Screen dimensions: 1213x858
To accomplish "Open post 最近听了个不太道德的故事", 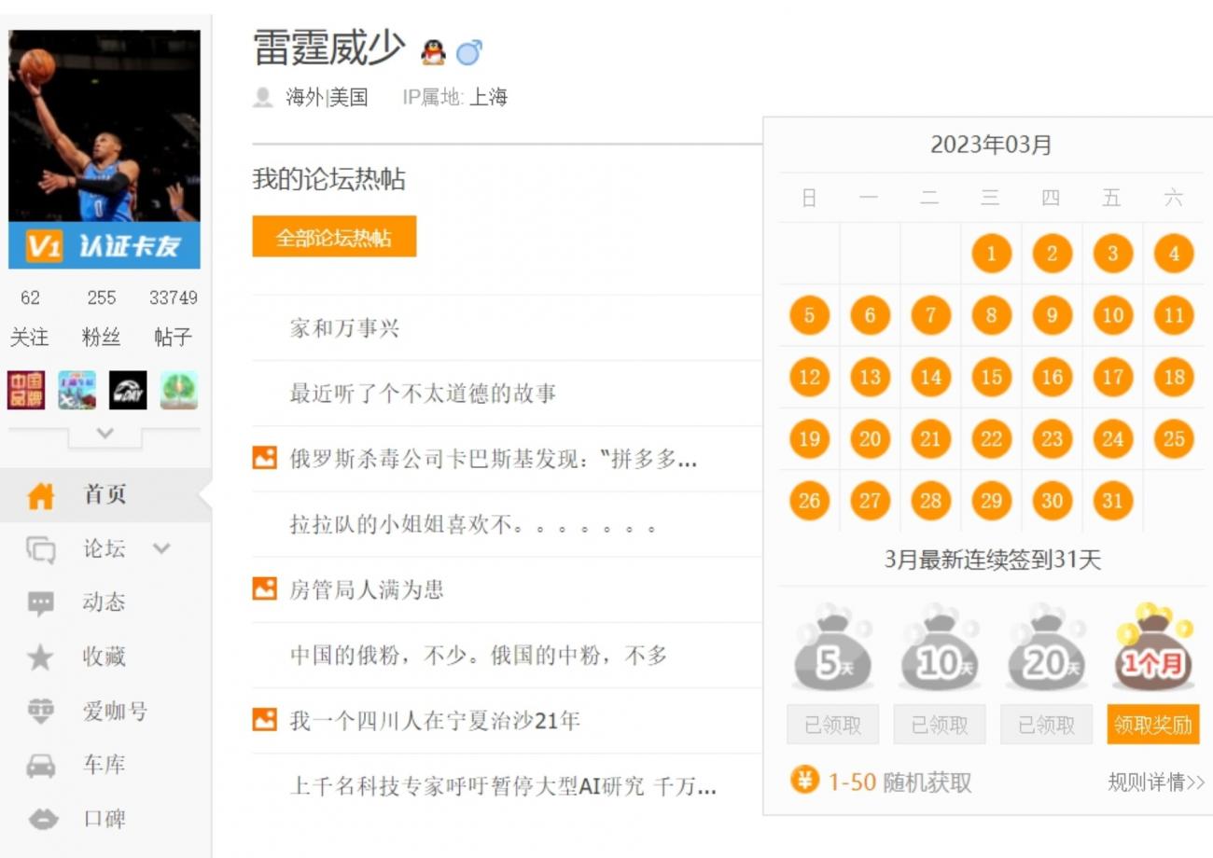I will tap(423, 394).
